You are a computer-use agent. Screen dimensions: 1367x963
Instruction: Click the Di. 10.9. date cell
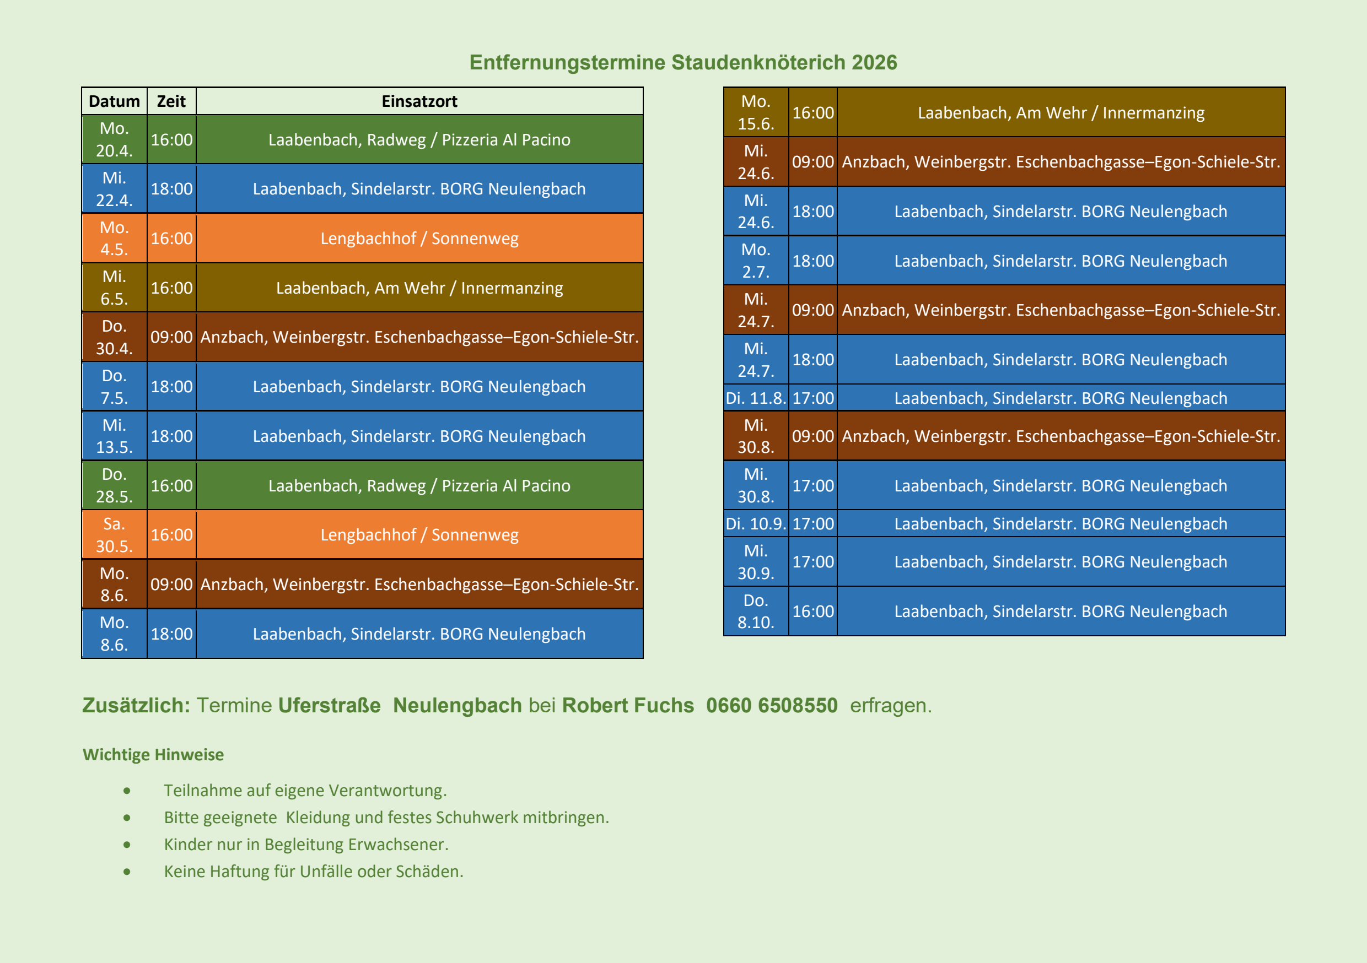(x=756, y=524)
